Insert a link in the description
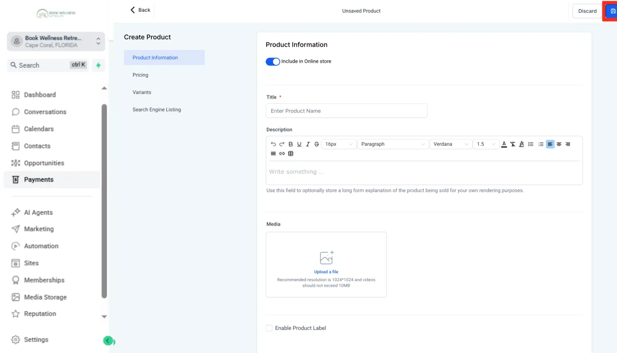 tap(282, 154)
